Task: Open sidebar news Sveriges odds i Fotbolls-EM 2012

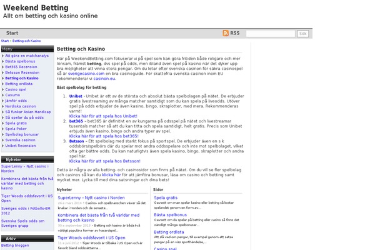Action: pyautogui.click(x=26, y=211)
